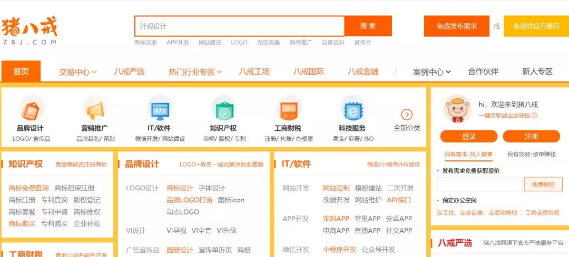Image resolution: width=569 pixels, height=257 pixels.
Task: Click 直播APP link
Action: tap(368, 231)
